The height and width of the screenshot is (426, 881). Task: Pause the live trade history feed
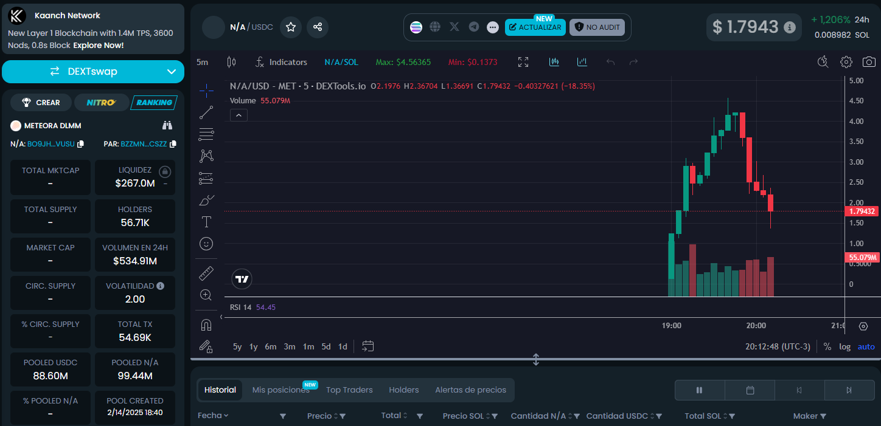click(x=700, y=390)
